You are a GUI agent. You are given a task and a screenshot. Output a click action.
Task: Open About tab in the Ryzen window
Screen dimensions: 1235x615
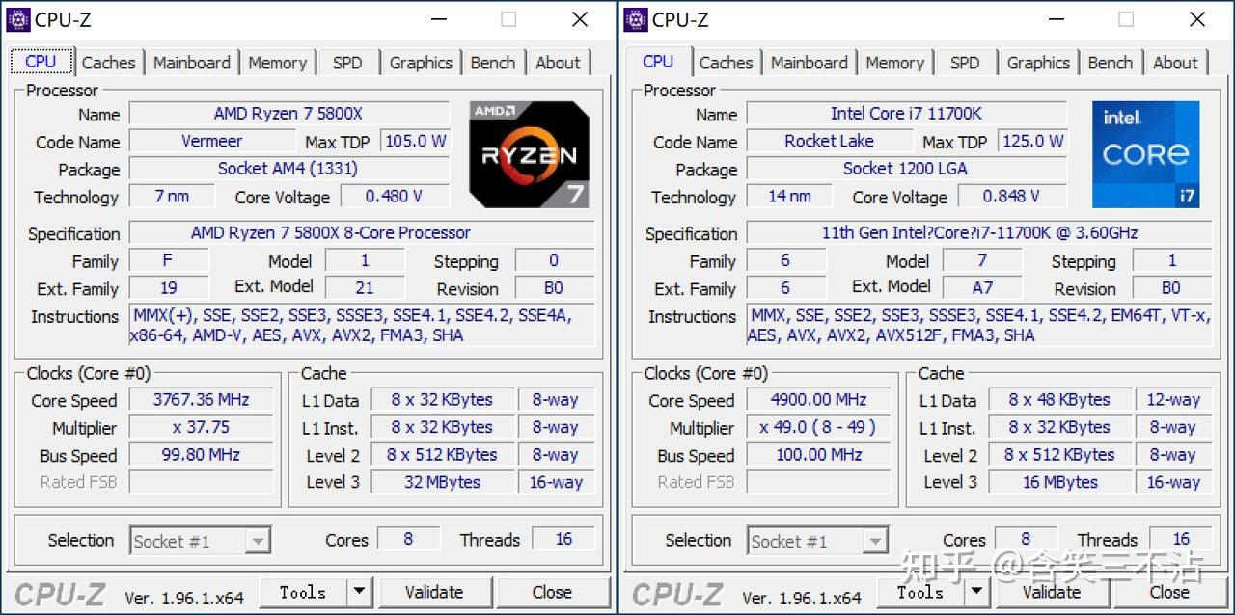click(x=558, y=63)
